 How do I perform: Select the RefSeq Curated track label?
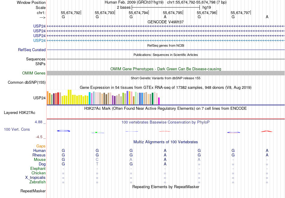[x=32, y=50]
